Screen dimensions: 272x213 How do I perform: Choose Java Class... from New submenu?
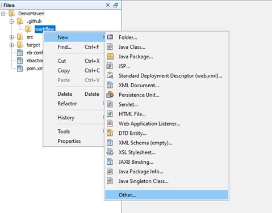tap(166, 47)
